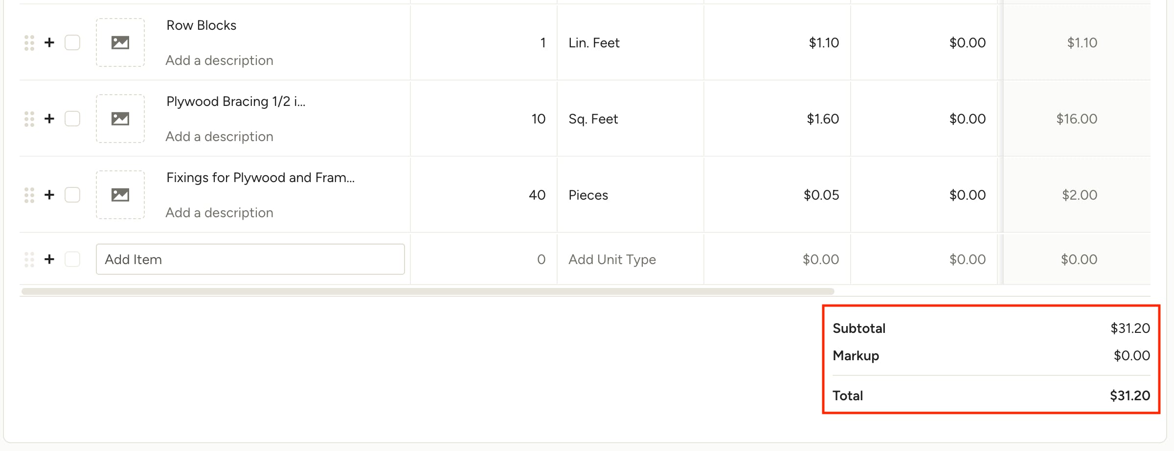Click the horizontal scrollbar below the table
Image resolution: width=1174 pixels, height=451 pixels.
pyautogui.click(x=428, y=291)
